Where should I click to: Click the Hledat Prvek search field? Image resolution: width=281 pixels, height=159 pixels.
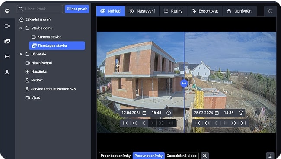pyautogui.click(x=40, y=9)
